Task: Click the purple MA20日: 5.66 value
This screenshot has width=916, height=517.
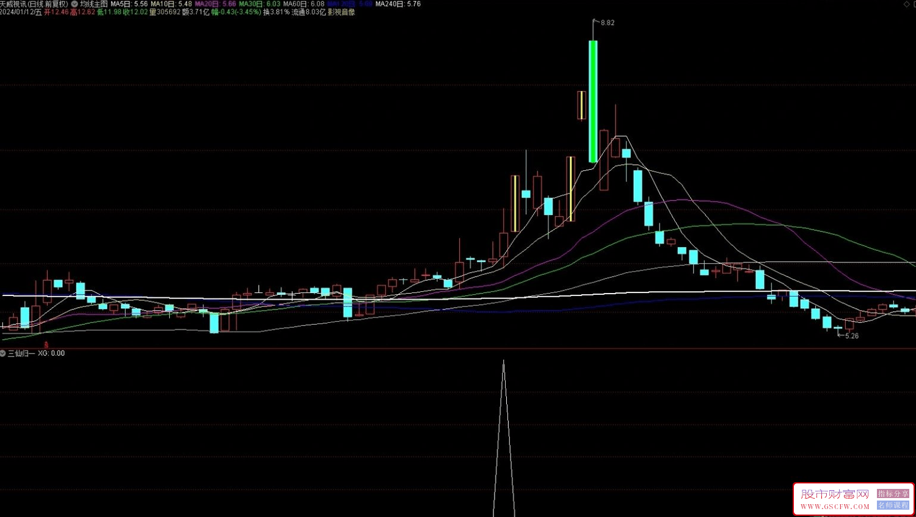Action: (x=216, y=4)
